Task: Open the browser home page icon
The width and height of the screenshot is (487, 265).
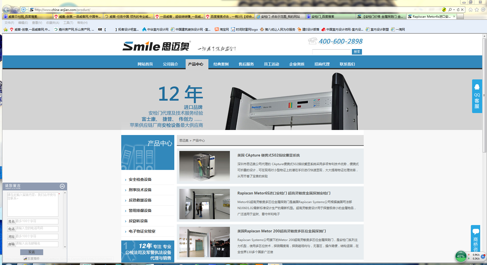Action: (x=470, y=10)
